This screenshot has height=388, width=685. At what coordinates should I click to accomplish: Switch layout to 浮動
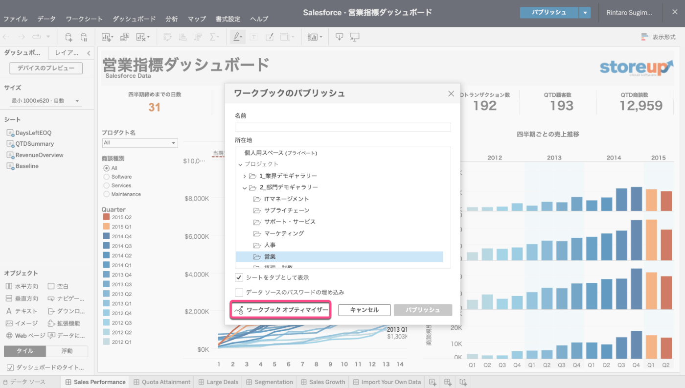(x=67, y=351)
